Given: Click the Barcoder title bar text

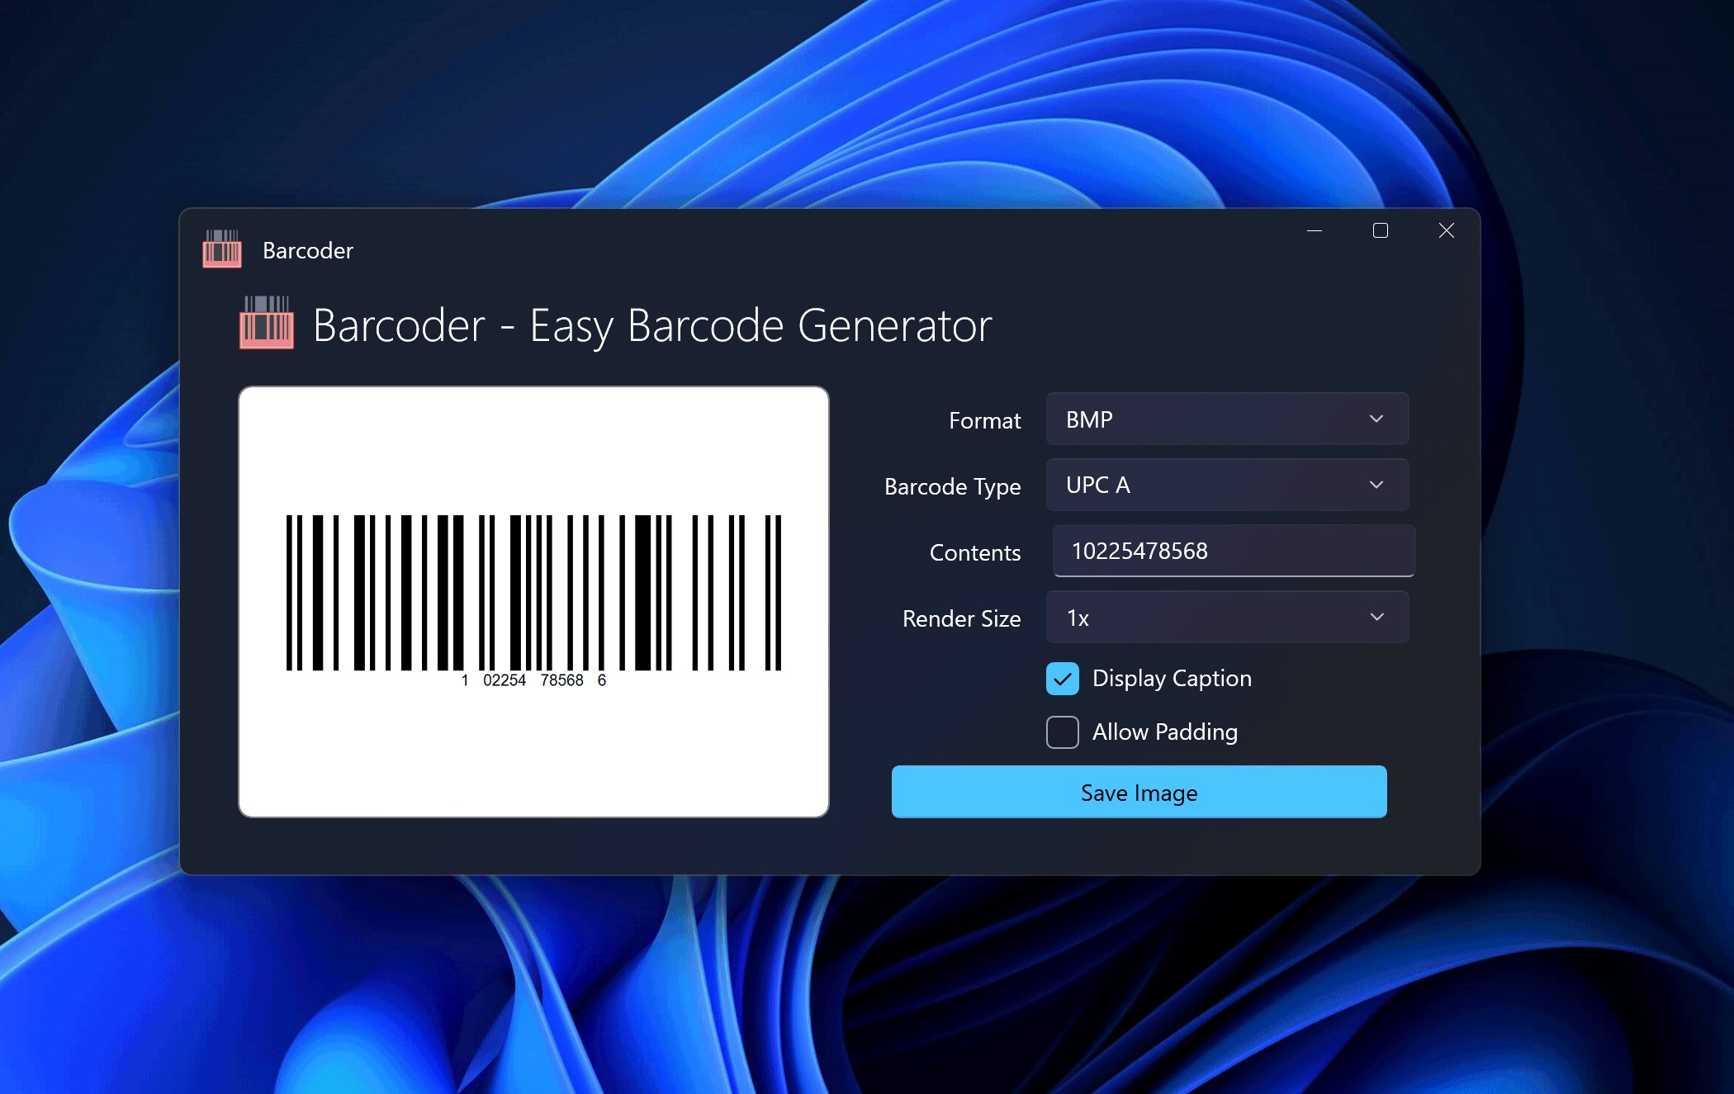Looking at the screenshot, I should 307,250.
